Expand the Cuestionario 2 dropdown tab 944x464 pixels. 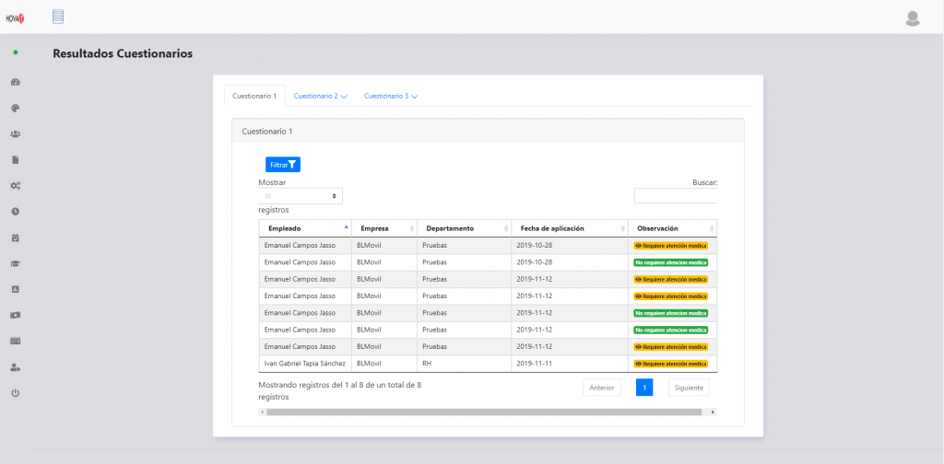point(320,96)
